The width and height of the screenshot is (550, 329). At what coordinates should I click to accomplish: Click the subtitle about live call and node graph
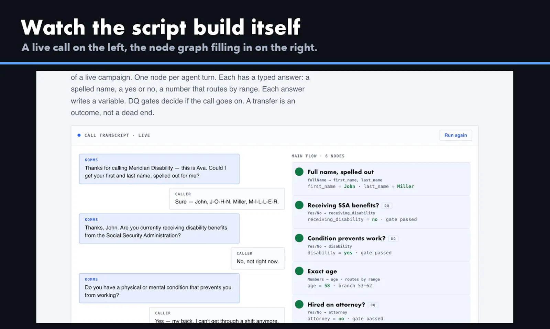(x=169, y=47)
